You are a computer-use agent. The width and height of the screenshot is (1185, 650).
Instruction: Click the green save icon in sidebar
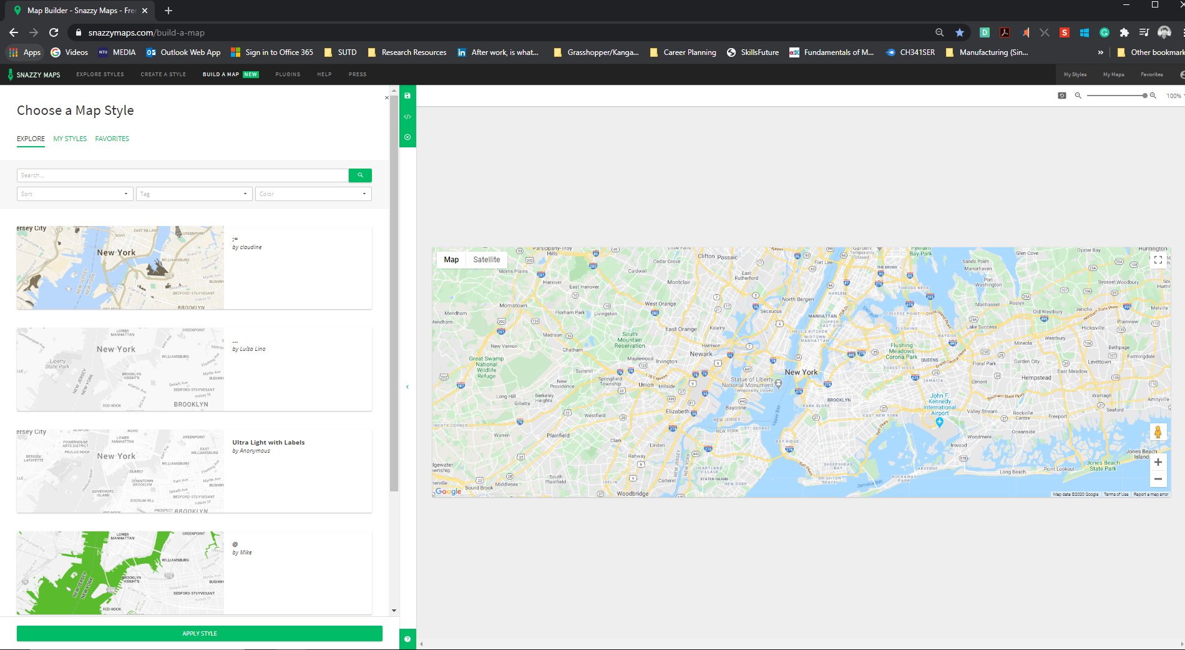point(407,96)
